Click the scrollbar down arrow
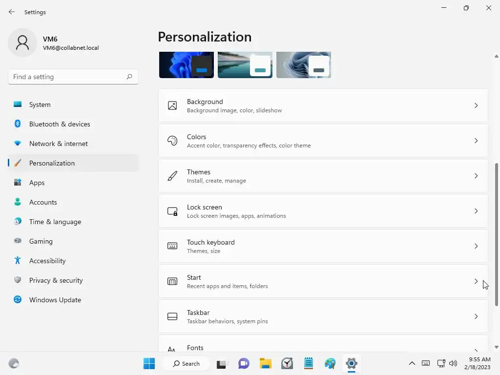Image resolution: width=500 pixels, height=375 pixels. [496, 347]
